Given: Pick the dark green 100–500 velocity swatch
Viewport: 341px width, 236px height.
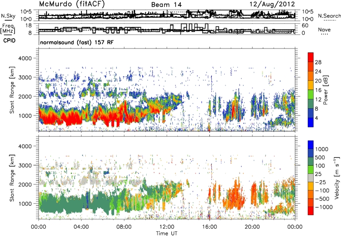Looking at the screenshot, I should [311, 161].
